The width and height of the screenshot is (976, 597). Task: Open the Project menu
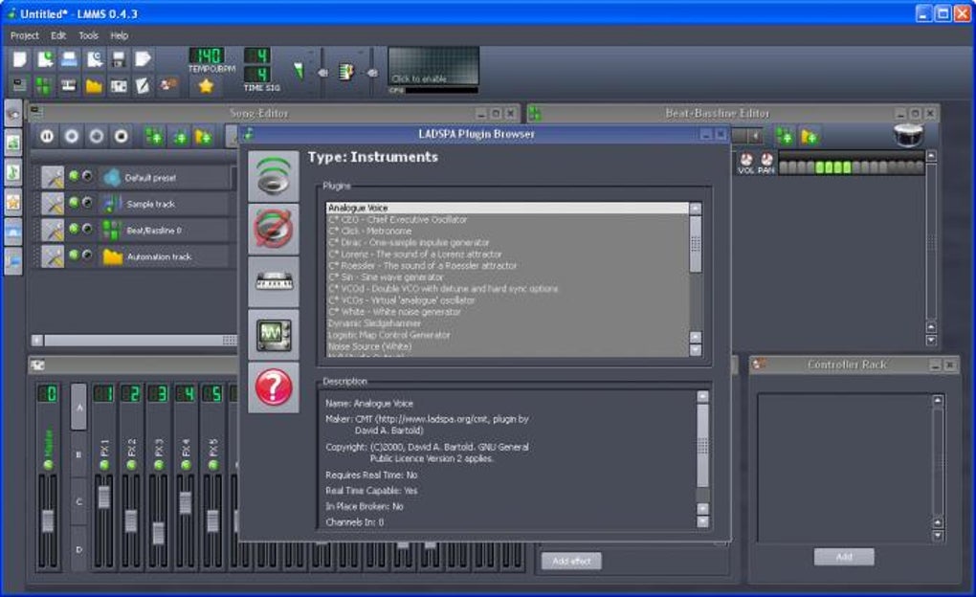24,35
